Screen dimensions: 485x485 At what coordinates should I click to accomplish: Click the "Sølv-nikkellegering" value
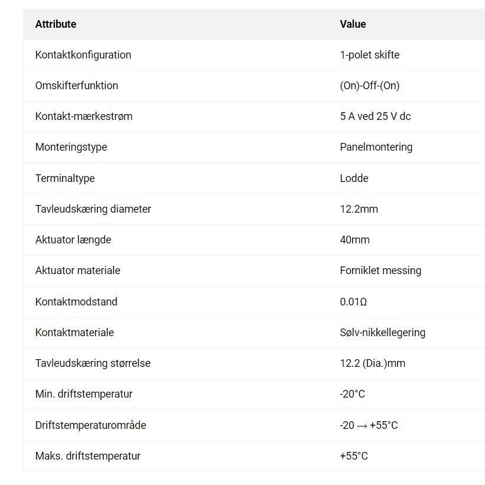click(x=382, y=333)
